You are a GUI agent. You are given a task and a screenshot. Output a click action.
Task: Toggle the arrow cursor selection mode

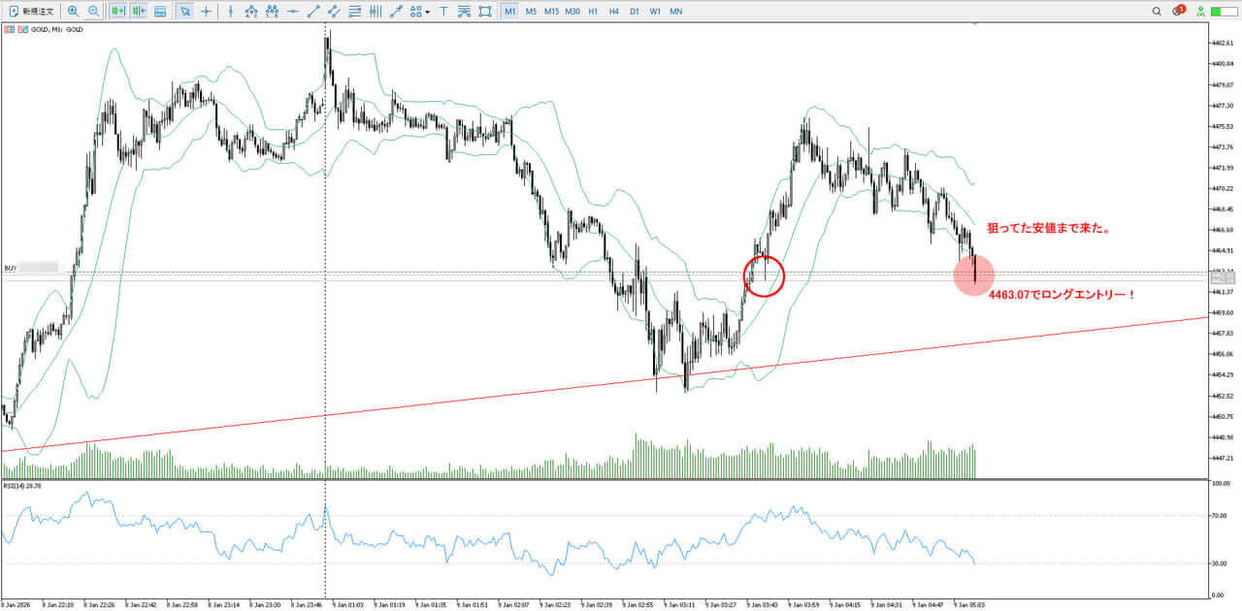coord(184,12)
